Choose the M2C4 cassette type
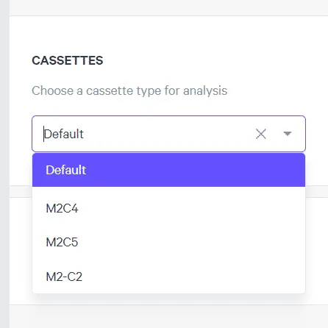Screen dimensions: 328x328 168,208
